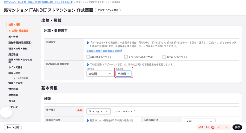The width and height of the screenshot is (246, 133).
Task: Click the 保存 button
Action: coord(237,128)
